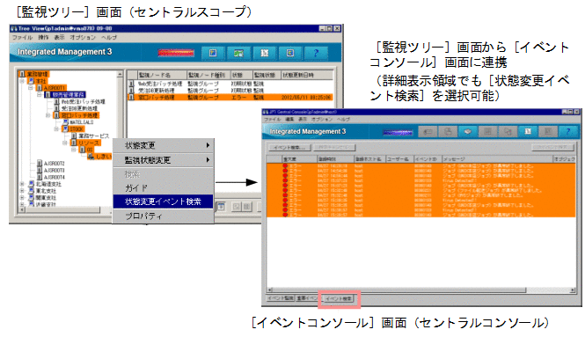Open ファイル menu in Tree View
Screen dimensions: 585x337
click(22, 37)
